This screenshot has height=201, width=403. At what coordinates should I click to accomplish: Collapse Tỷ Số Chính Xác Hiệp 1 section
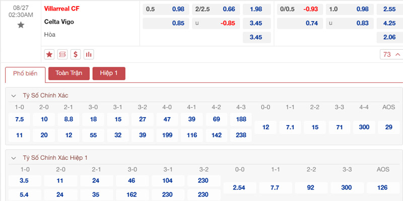(x=14, y=158)
